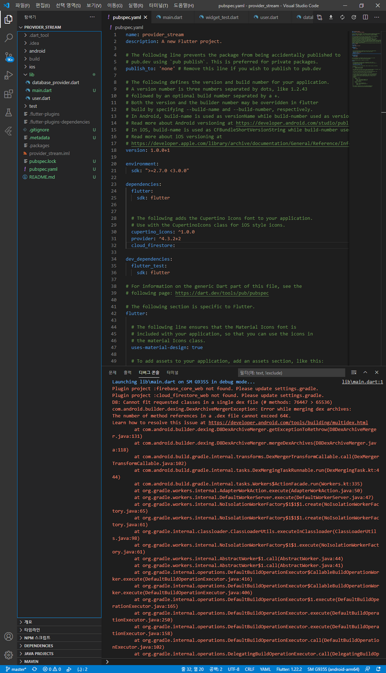Open the notifications bell in status bar
Image resolution: width=386 pixels, height=673 pixels.
[379, 669]
